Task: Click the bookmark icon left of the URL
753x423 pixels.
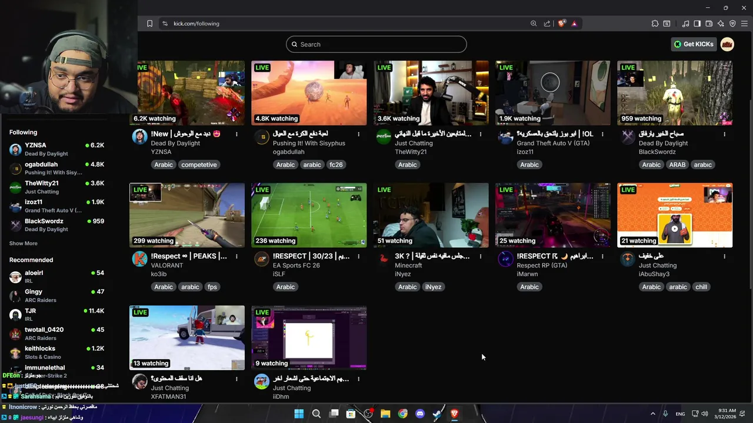Action: click(x=149, y=23)
